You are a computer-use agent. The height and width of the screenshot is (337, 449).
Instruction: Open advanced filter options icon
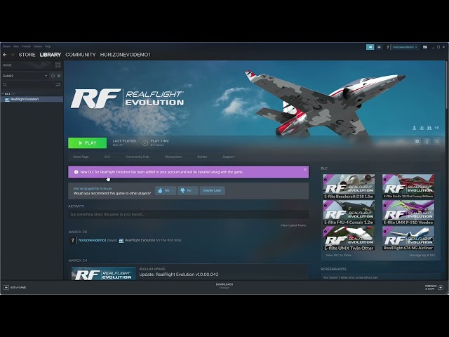58,84
